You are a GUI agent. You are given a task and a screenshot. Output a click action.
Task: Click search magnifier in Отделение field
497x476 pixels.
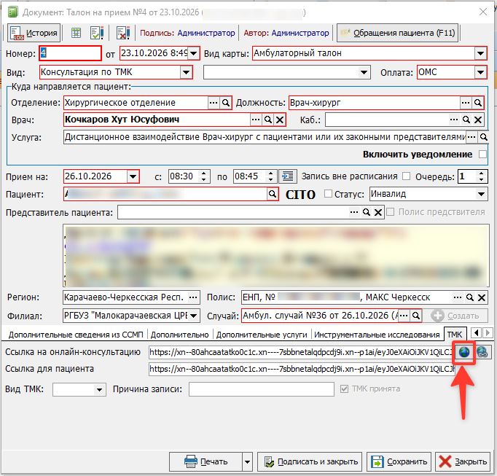226,103
